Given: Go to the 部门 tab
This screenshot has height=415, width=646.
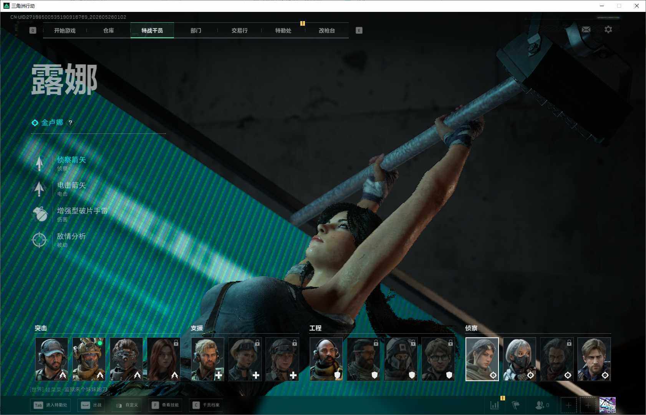Looking at the screenshot, I should click(x=196, y=30).
